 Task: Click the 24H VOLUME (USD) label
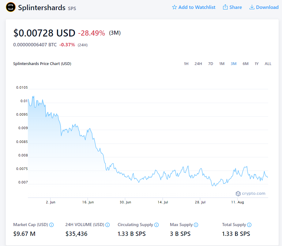pos(85,225)
